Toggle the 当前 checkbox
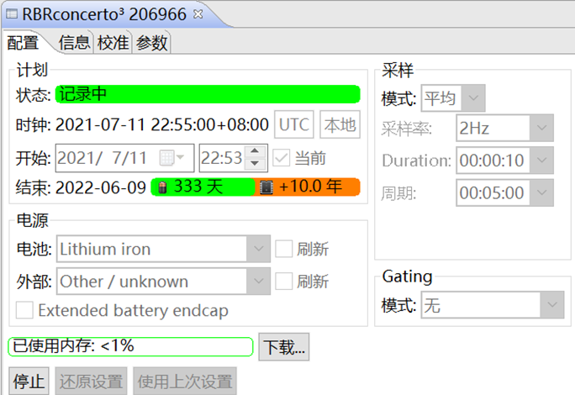Image resolution: width=575 pixels, height=395 pixels. (282, 158)
